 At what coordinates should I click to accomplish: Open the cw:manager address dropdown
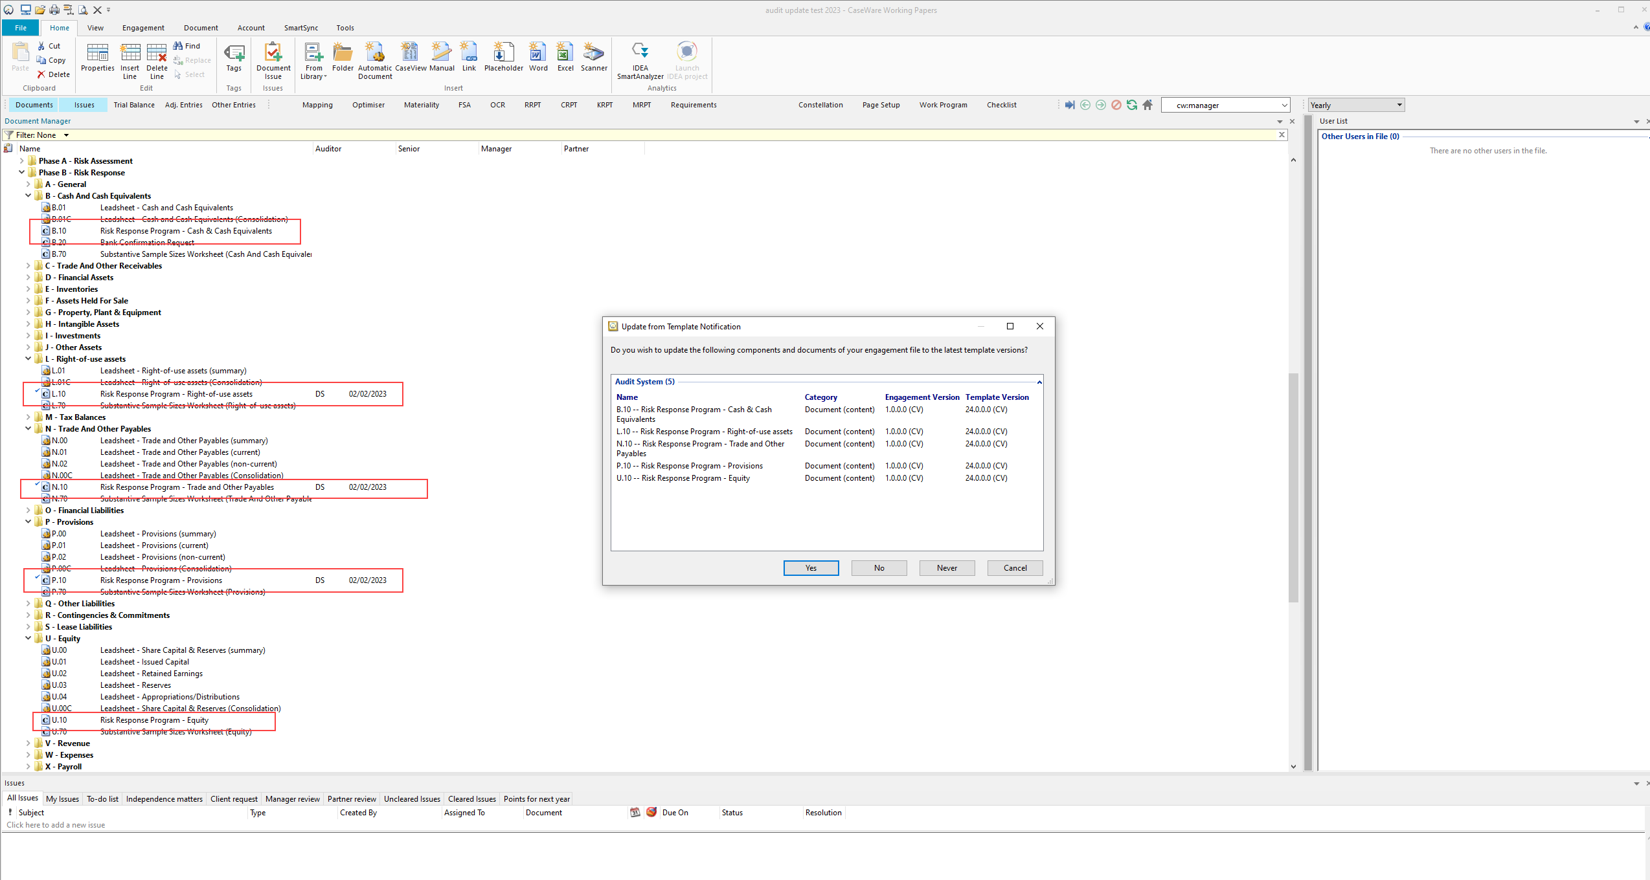point(1285,105)
